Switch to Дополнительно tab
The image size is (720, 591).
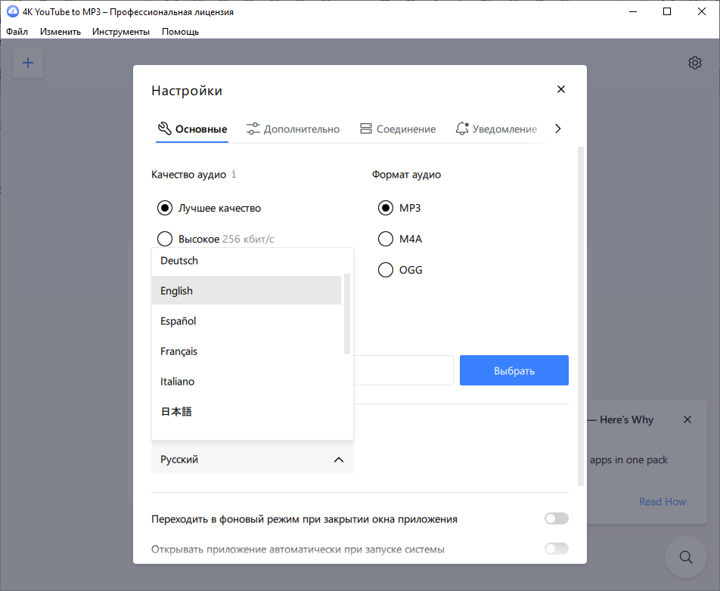[x=293, y=129]
